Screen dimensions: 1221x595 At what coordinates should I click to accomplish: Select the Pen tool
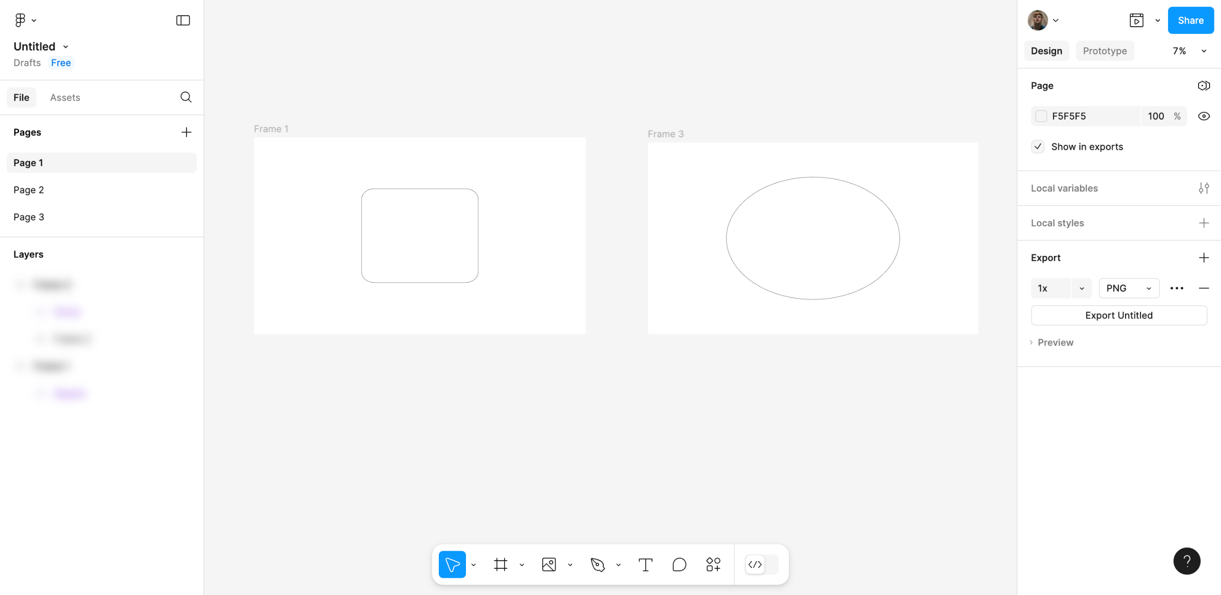click(597, 564)
